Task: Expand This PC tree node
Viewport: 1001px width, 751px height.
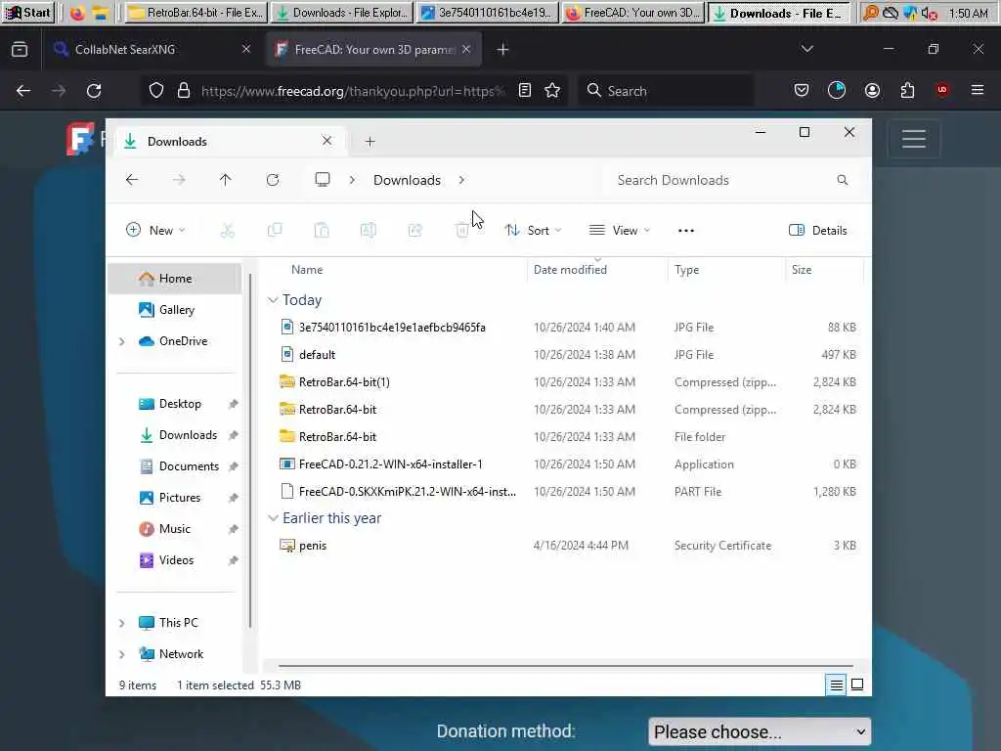Action: tap(122, 623)
